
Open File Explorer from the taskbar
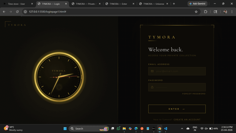pos(124,129)
